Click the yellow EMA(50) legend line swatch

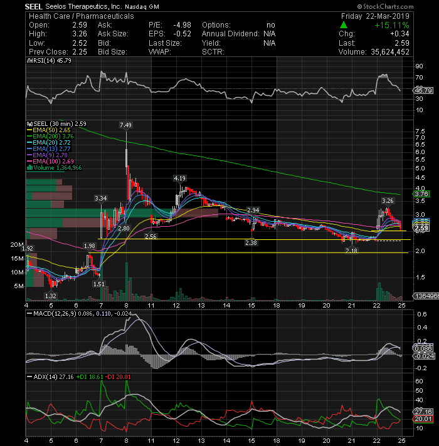29,130
